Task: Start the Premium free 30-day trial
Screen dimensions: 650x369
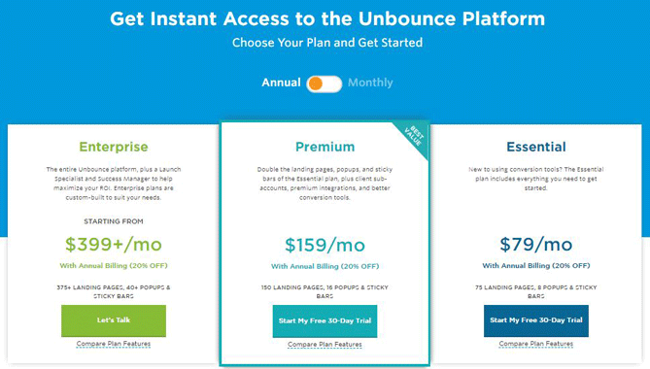Action: (325, 321)
